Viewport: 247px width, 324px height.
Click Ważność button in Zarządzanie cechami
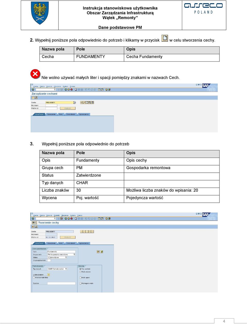[x=68, y=108]
